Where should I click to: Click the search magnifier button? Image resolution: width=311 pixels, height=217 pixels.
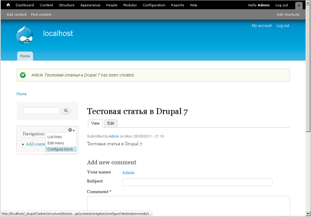66,111
